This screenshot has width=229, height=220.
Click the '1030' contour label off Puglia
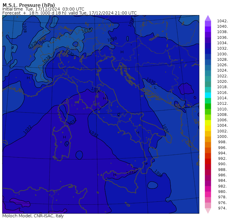(165, 129)
